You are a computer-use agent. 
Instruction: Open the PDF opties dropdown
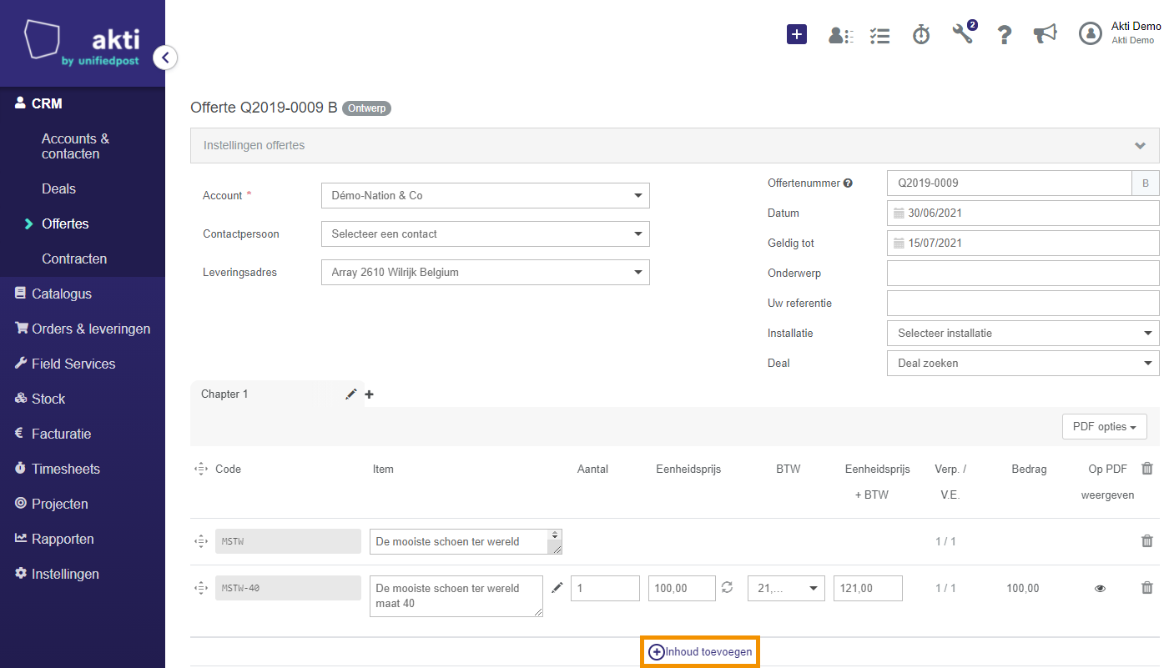tap(1104, 426)
